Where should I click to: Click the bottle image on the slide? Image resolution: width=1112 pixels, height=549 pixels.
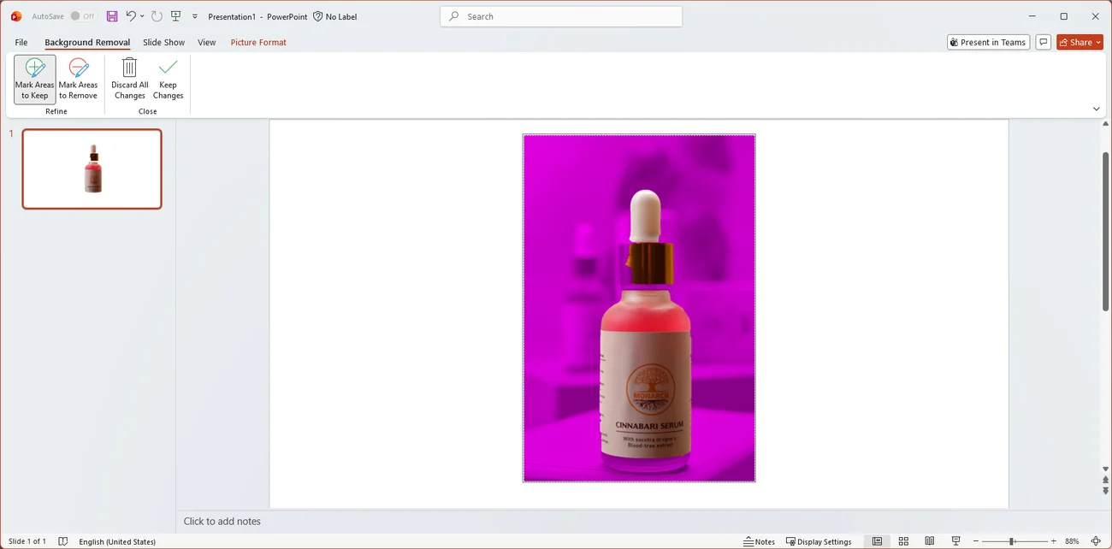click(x=639, y=308)
